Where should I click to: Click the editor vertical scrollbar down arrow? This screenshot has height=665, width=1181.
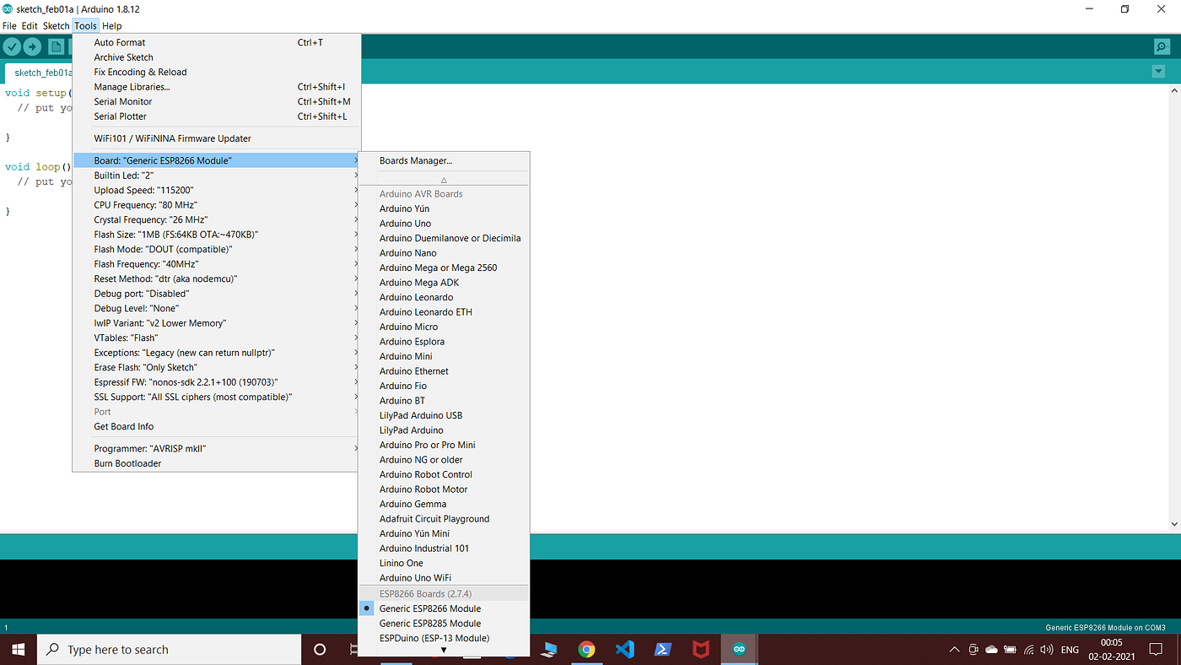[1173, 524]
